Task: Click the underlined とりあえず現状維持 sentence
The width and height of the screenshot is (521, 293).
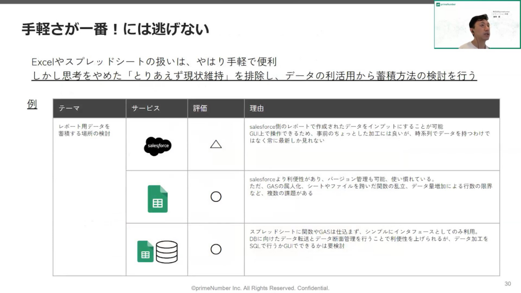Action: point(253,75)
